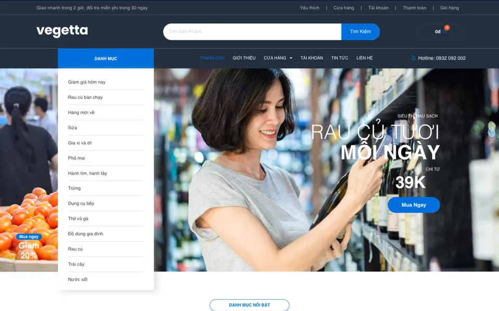Select the Sữa category
The width and height of the screenshot is (499, 311).
[x=72, y=128]
